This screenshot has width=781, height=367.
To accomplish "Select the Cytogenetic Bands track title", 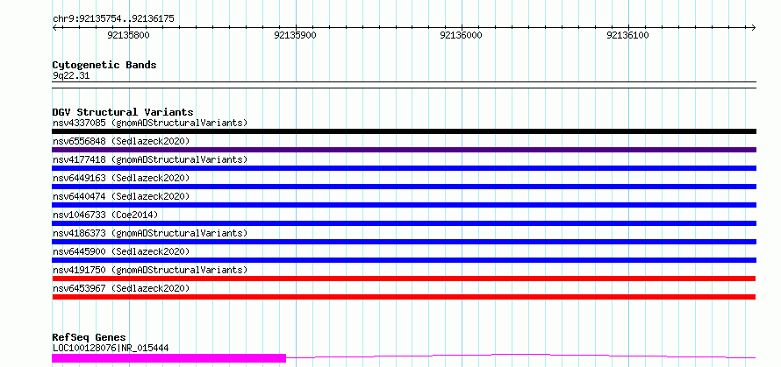I will [x=104, y=65].
